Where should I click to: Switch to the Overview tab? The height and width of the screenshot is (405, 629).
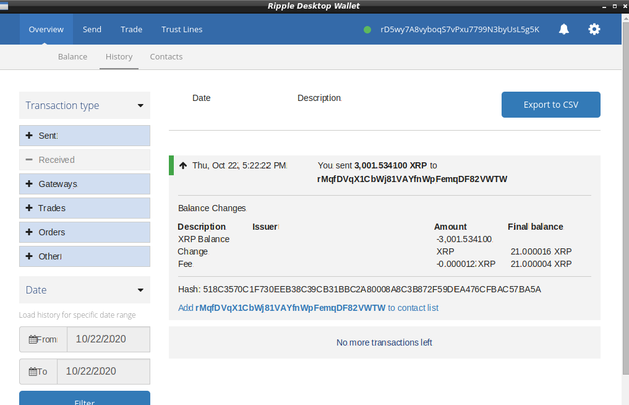pos(46,29)
